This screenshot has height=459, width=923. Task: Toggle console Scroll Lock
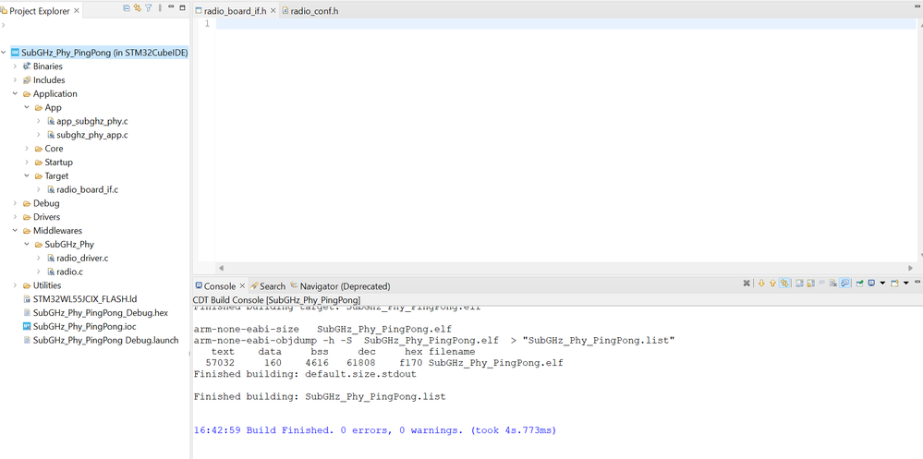[810, 283]
